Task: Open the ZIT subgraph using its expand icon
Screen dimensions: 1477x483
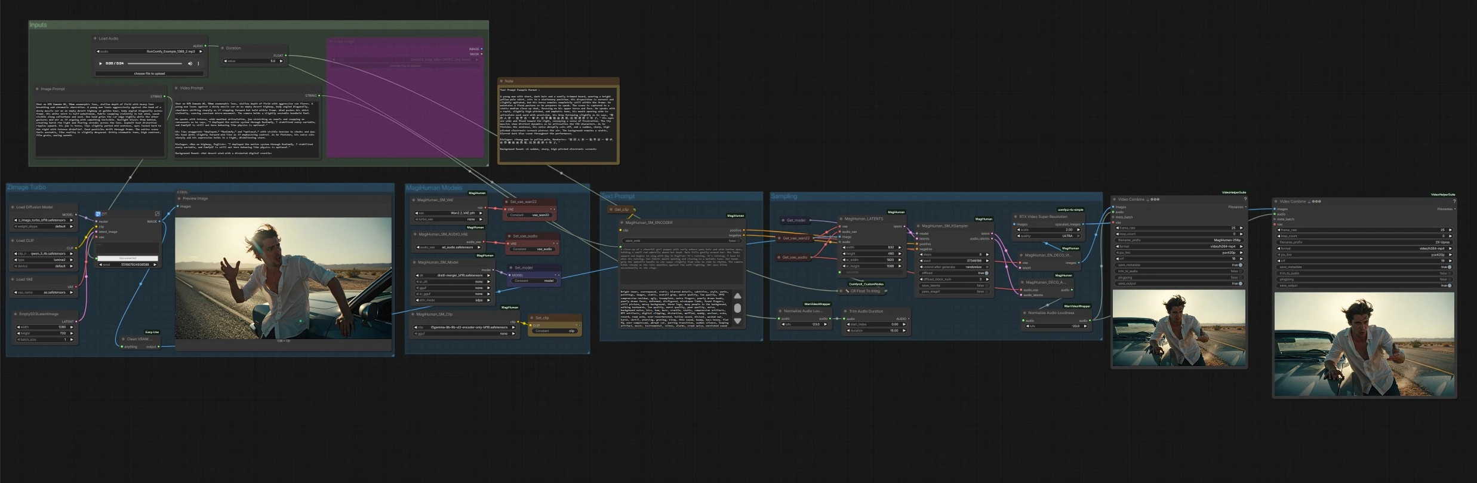Action: (157, 214)
